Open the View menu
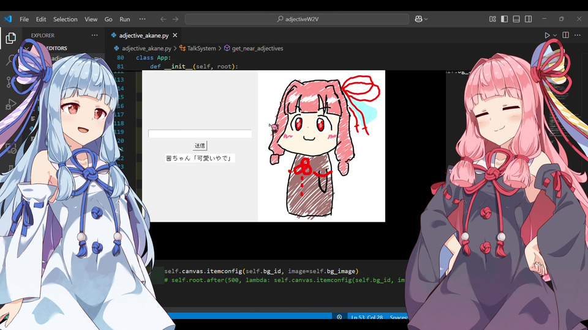Image resolution: width=588 pixels, height=330 pixels. click(91, 19)
